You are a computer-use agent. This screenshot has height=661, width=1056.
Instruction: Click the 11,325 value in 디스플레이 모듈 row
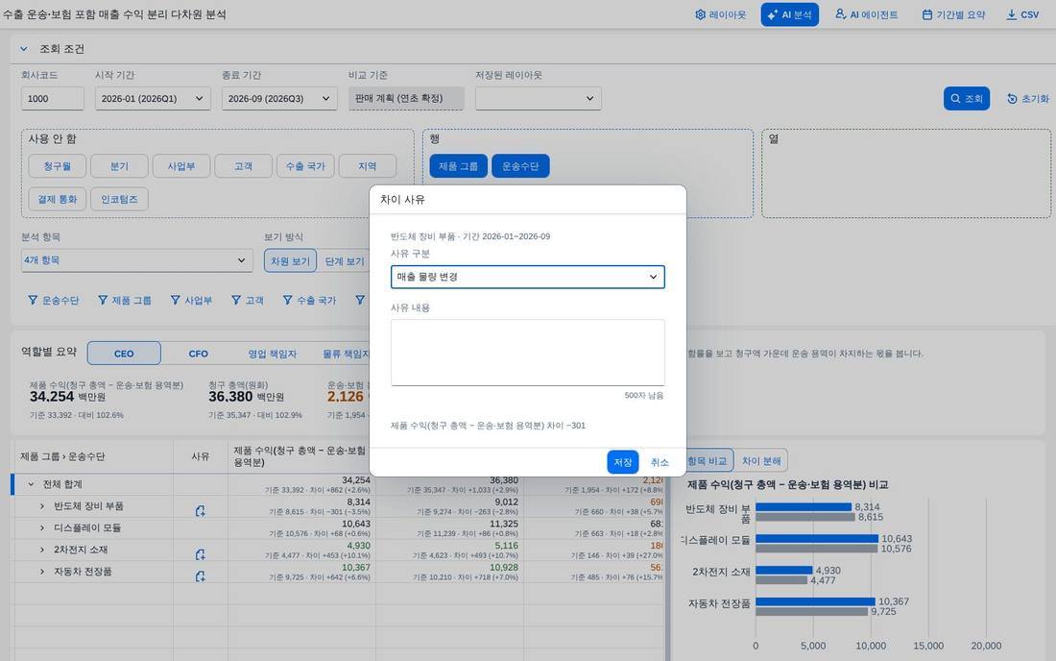[504, 524]
